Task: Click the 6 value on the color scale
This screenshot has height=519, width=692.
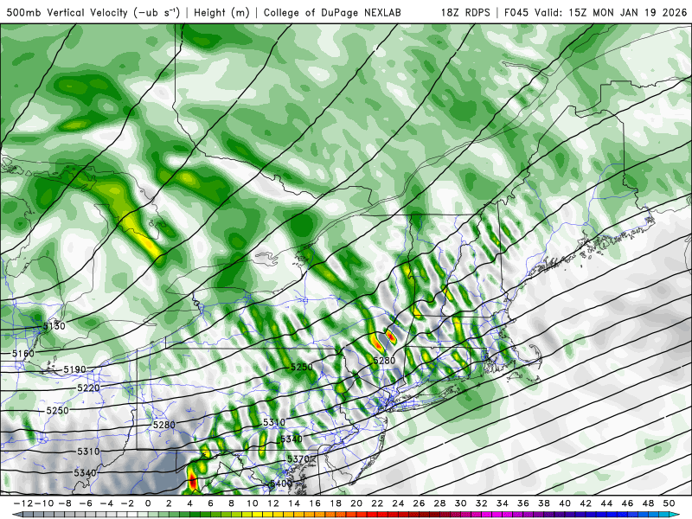Action: (210, 503)
